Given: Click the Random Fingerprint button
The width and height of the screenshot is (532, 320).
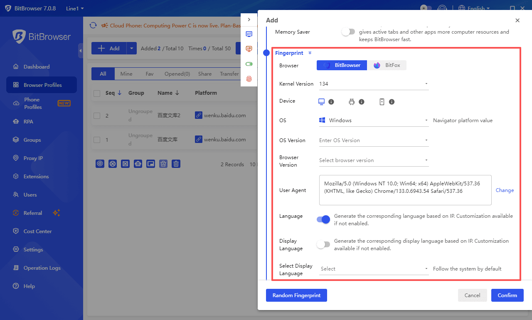Looking at the screenshot, I should [296, 295].
